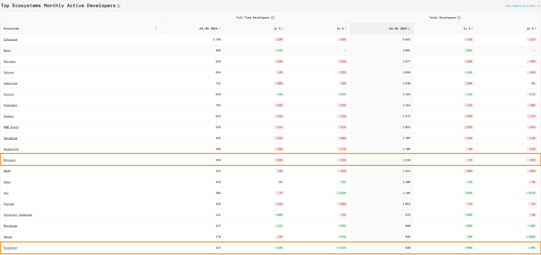Sort by the Ecosystem column arrows
This screenshot has width=541, height=255.
pos(156,29)
